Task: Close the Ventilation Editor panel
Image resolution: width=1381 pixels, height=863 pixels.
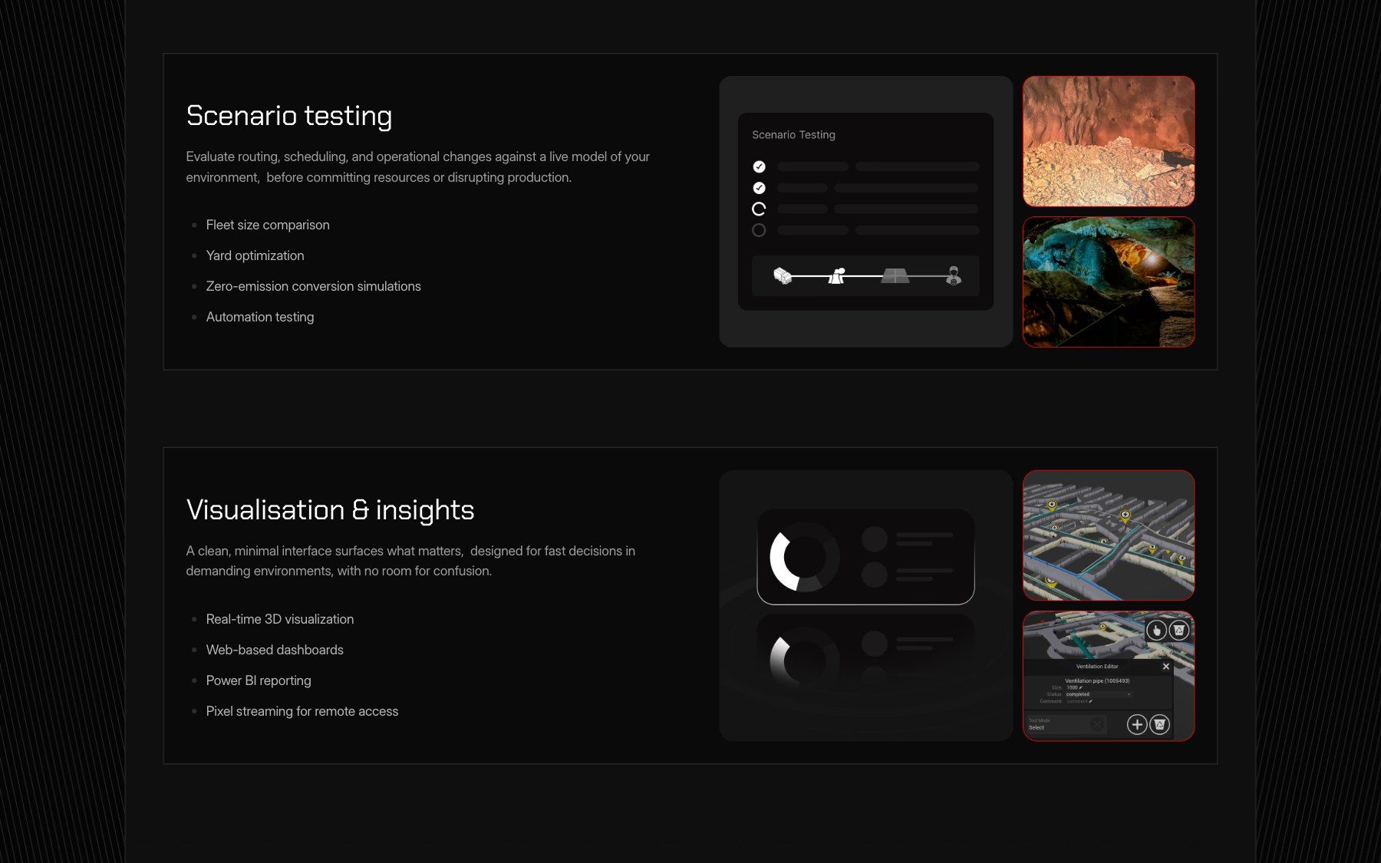Action: tap(1166, 667)
